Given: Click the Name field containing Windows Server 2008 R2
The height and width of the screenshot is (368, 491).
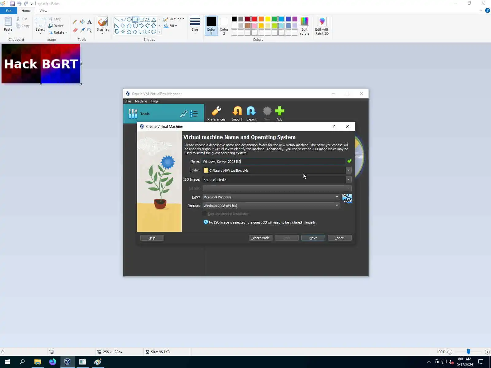Looking at the screenshot, I should coord(273,161).
